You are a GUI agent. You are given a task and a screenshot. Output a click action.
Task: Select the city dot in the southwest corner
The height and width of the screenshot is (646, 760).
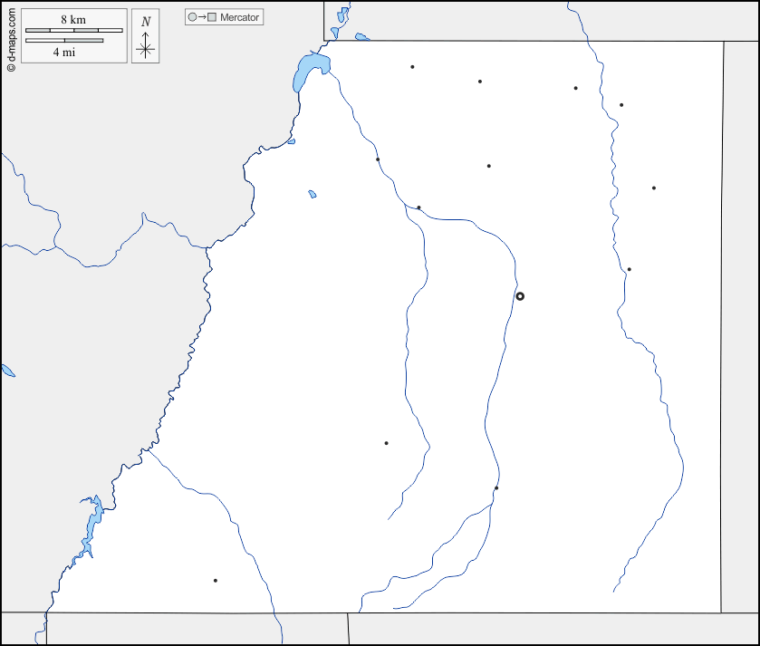(215, 580)
